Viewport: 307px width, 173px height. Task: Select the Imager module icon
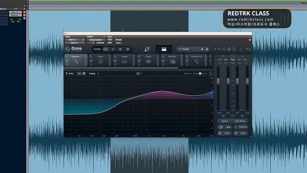pyautogui.click(x=124, y=62)
